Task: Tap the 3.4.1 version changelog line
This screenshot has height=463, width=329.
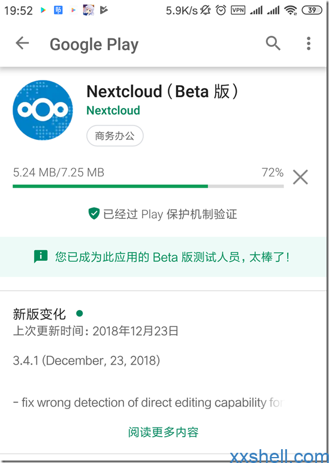Action: click(x=86, y=360)
